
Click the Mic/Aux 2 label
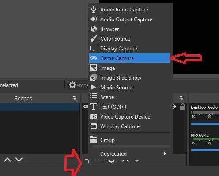coord(200,135)
